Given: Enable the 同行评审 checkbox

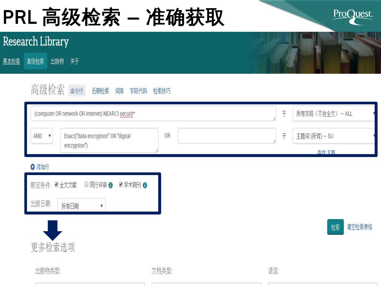Looking at the screenshot, I should click(x=87, y=184).
